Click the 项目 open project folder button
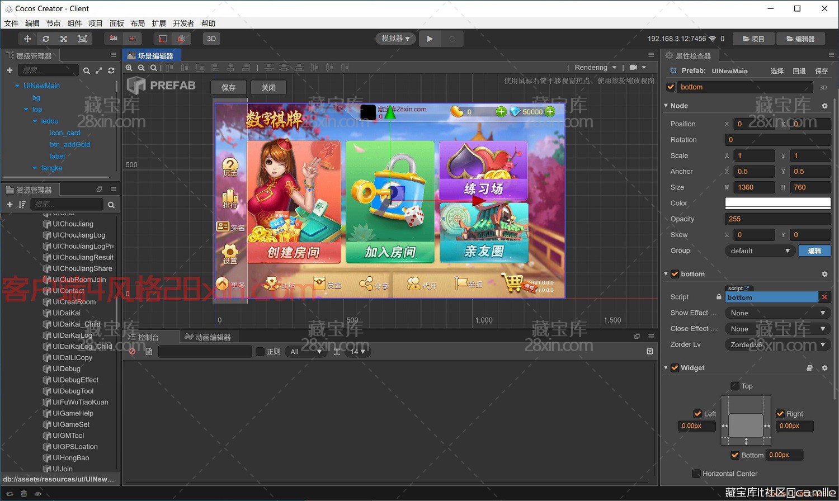Viewport: 839px width, 501px height. coord(753,39)
